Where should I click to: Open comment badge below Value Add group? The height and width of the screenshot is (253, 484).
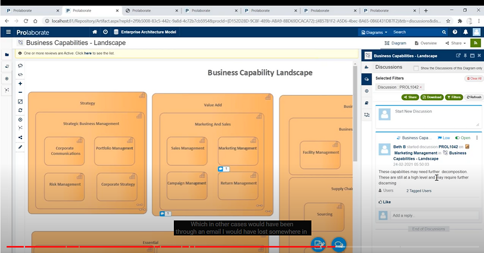tap(165, 213)
